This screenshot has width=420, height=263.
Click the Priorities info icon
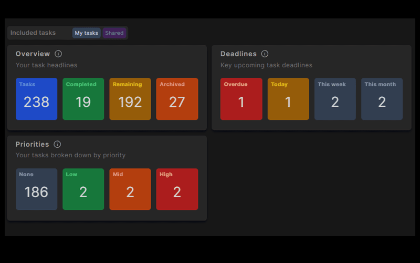(x=57, y=144)
